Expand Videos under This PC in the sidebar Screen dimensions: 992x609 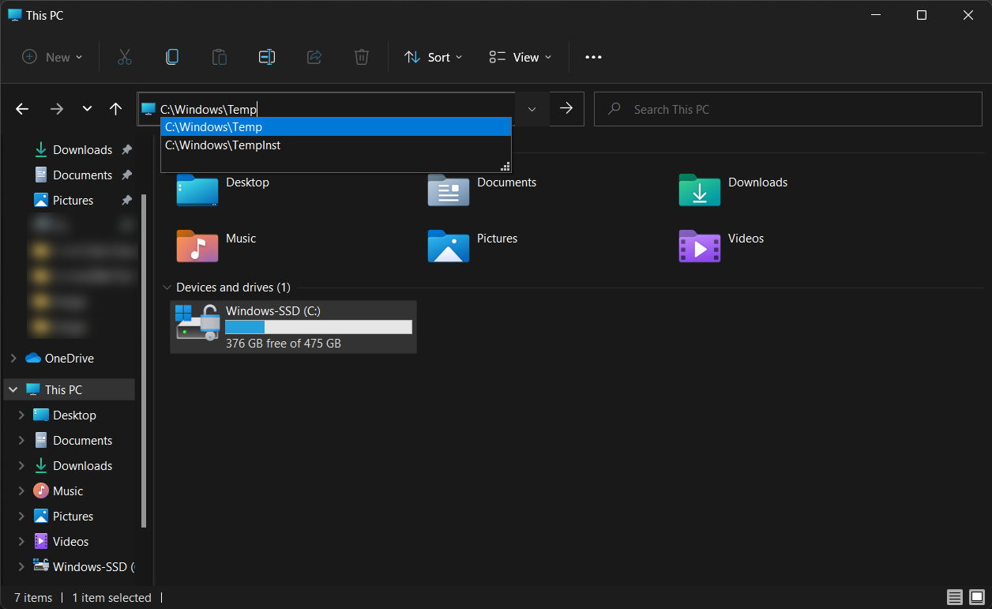[x=21, y=541]
